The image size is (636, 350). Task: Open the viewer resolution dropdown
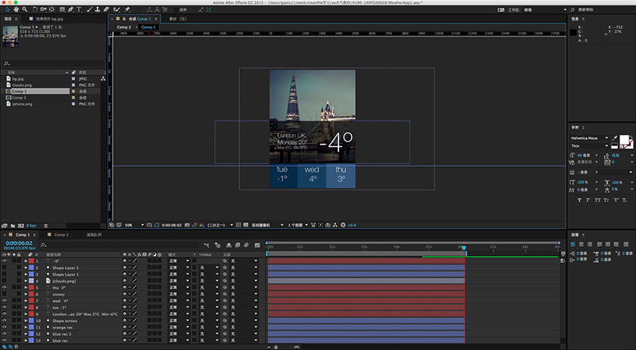click(220, 225)
